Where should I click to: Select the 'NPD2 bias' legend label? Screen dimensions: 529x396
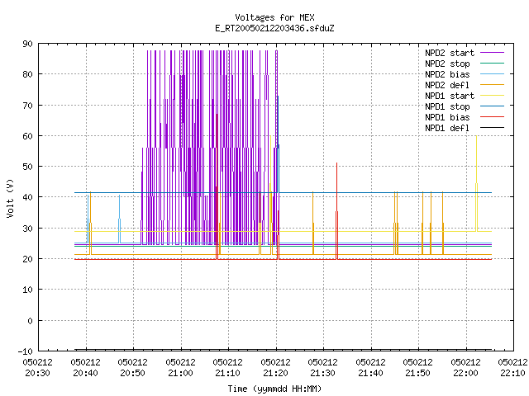point(447,74)
